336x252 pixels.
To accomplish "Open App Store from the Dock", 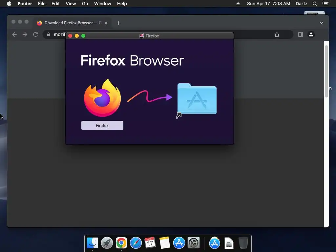I will coord(179,243).
